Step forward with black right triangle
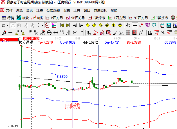 [x=81, y=25]
